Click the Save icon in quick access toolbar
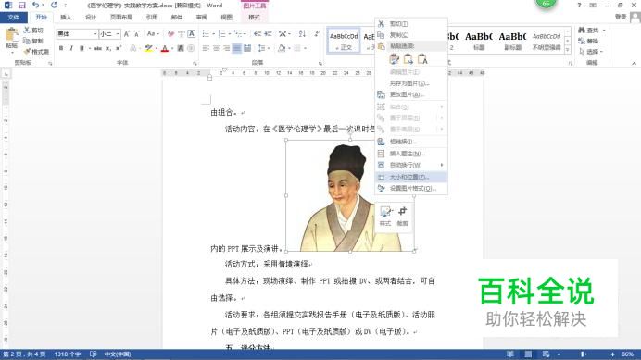The width and height of the screenshot is (641, 360). 21,6
